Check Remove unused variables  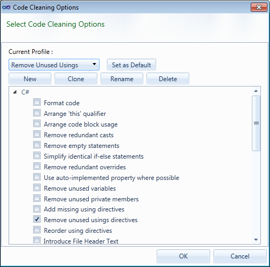click(37, 187)
